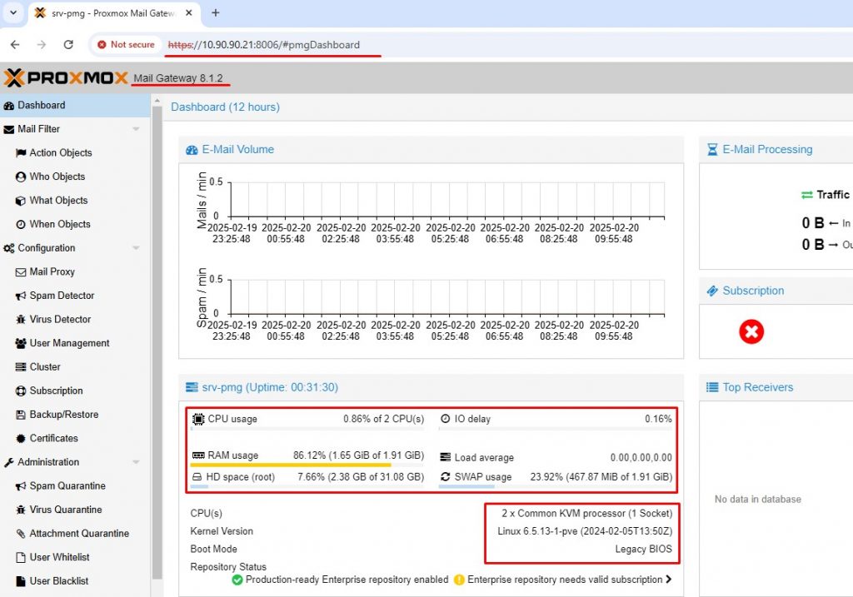Open a new browser tab
853x597 pixels.
coord(216,12)
